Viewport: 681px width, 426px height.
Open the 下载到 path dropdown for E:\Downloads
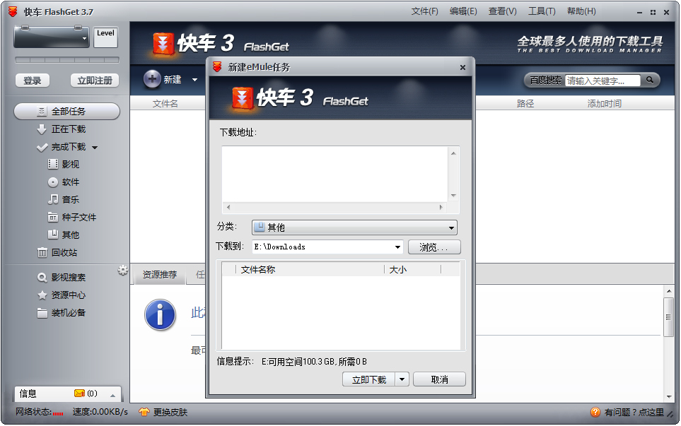(x=396, y=247)
